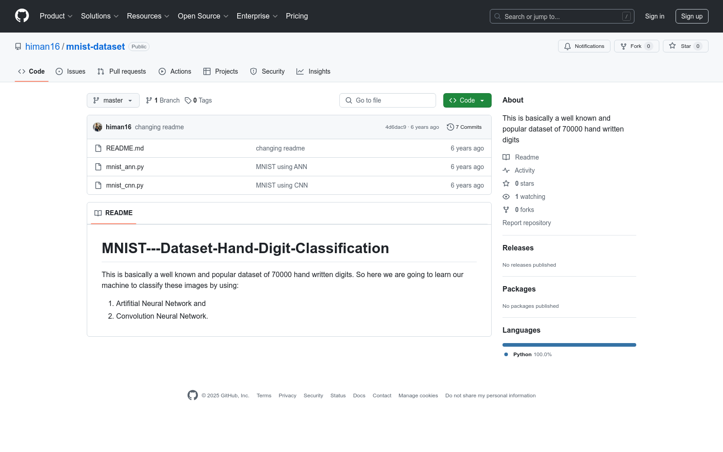This screenshot has width=723, height=452.
Task: Click the Activity pulse icon
Action: [506, 170]
